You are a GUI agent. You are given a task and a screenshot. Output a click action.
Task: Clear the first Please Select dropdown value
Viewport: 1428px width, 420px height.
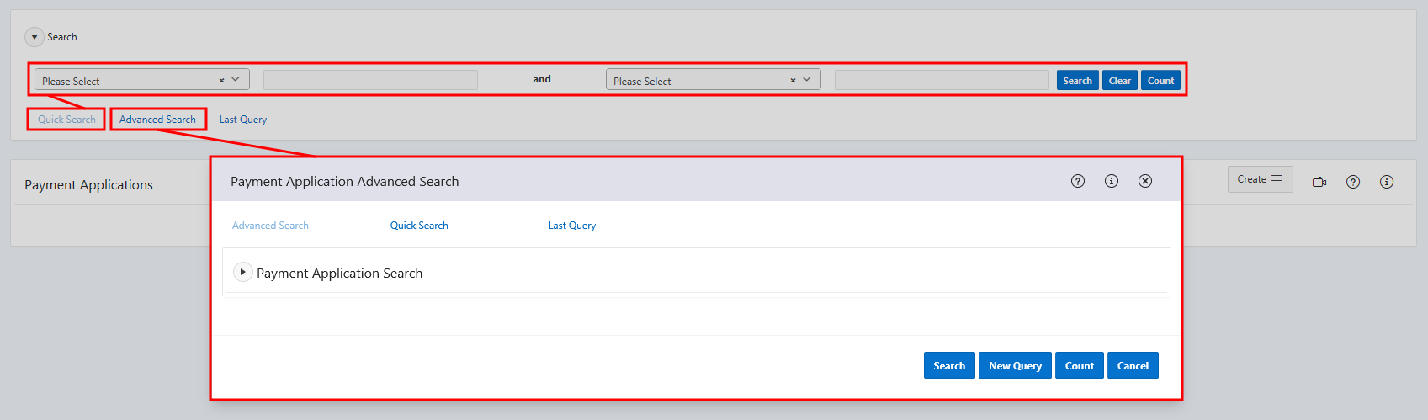(221, 81)
